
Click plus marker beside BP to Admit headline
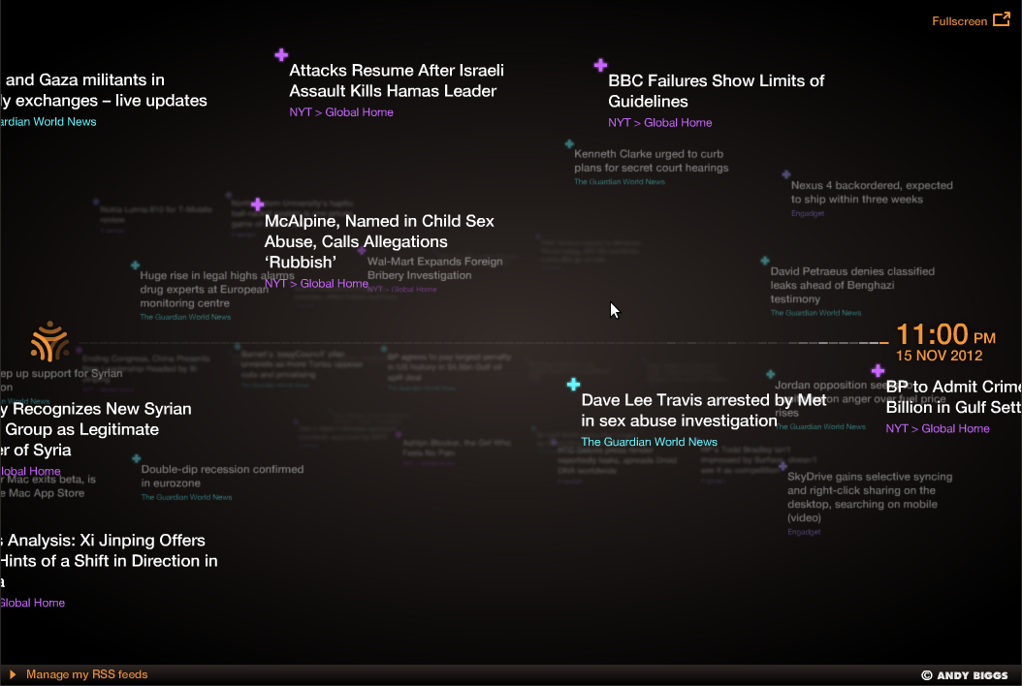[878, 371]
